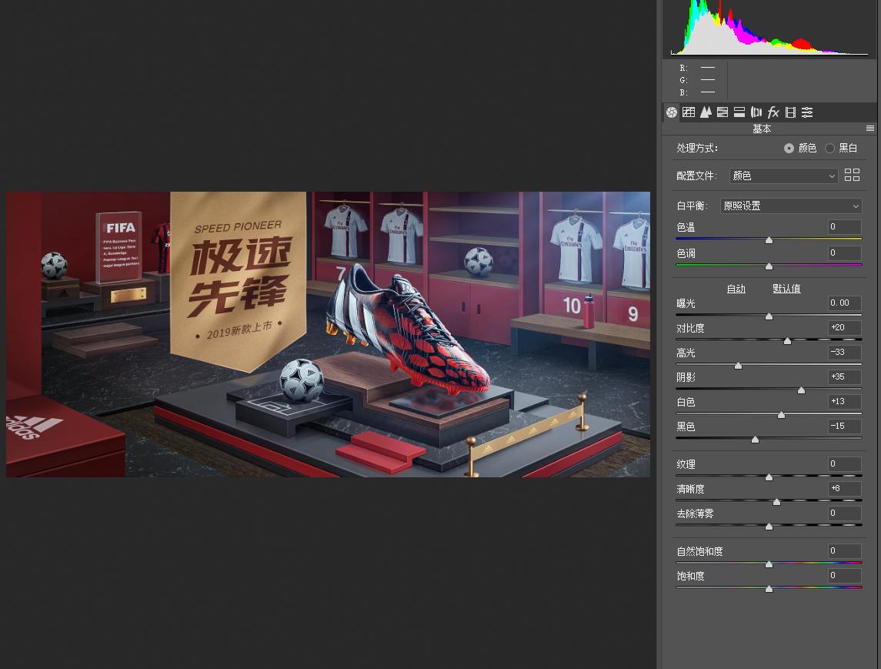Click the 自动 auto adjustment link

tap(736, 289)
